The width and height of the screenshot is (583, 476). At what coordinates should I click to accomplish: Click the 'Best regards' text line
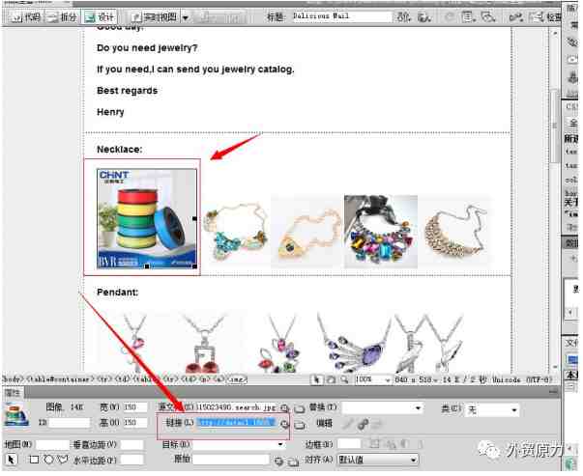click(x=127, y=91)
